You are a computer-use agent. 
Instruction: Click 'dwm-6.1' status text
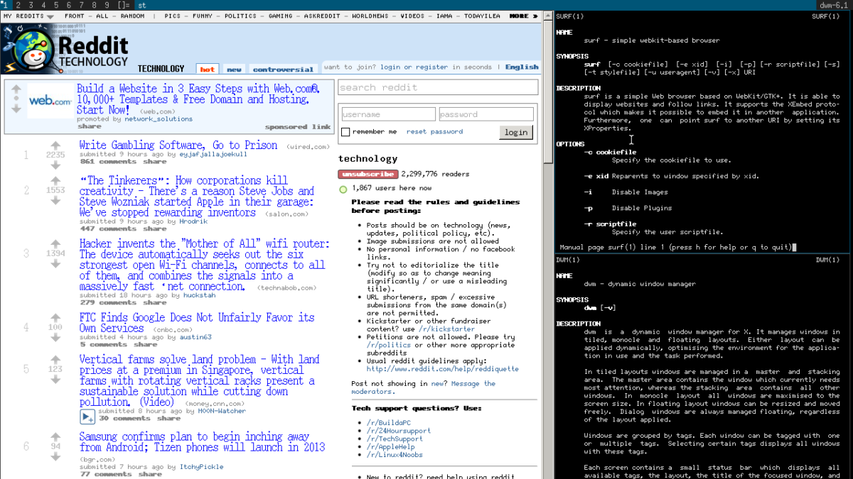pyautogui.click(x=835, y=5)
